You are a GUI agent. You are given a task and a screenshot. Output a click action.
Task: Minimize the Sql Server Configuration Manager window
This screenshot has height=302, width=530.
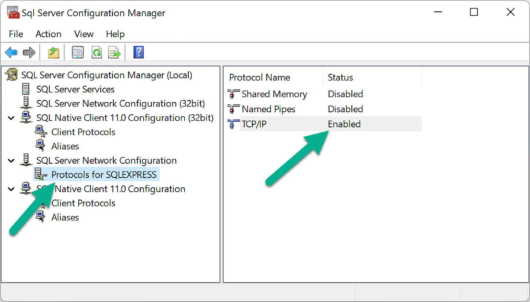pyautogui.click(x=437, y=12)
